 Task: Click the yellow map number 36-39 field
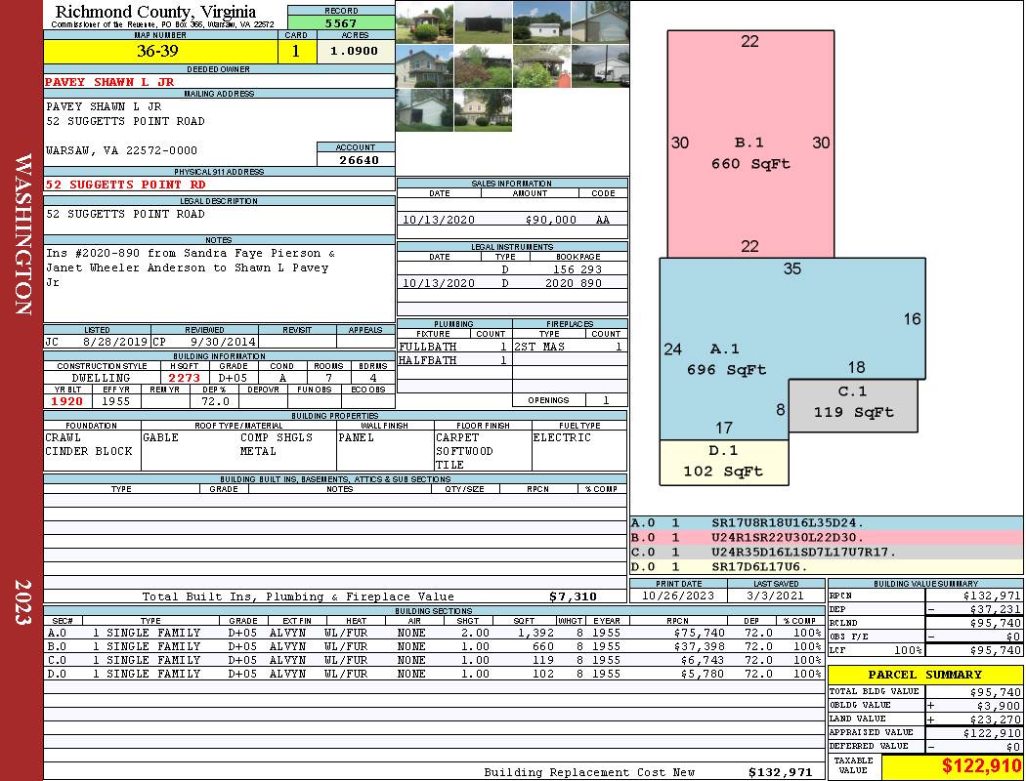[x=160, y=51]
